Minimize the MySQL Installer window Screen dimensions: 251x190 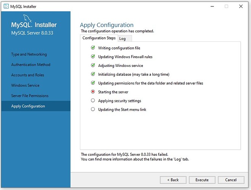pyautogui.click(x=212, y=6)
